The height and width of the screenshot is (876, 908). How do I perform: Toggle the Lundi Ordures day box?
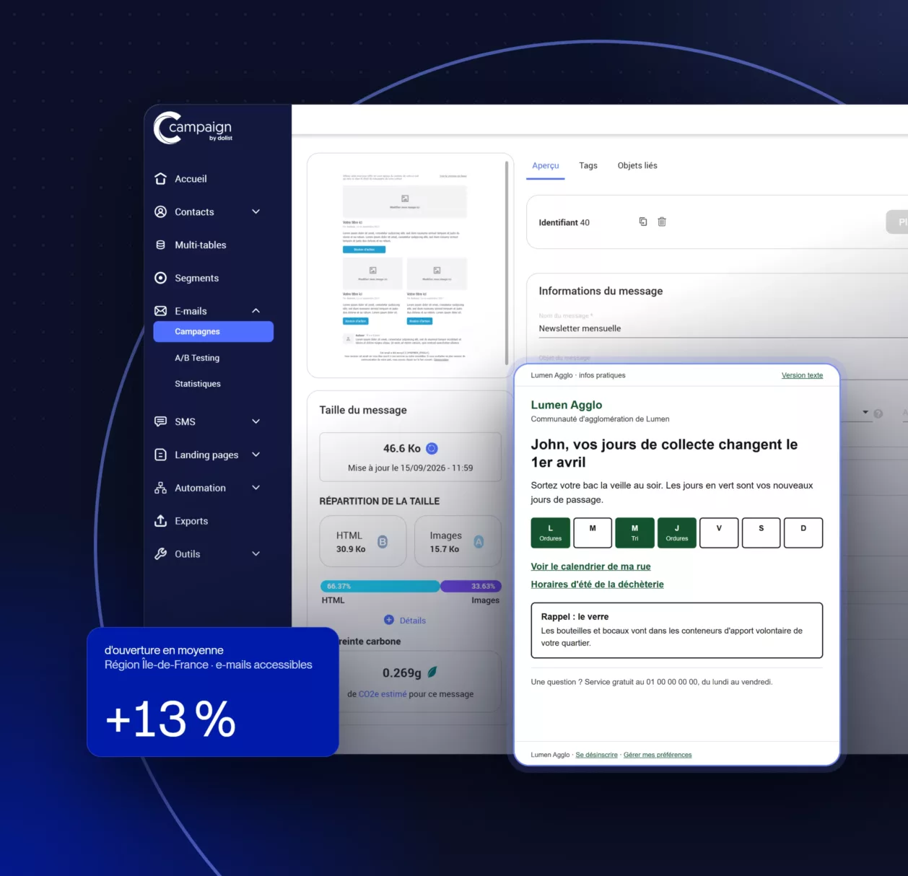pos(551,533)
